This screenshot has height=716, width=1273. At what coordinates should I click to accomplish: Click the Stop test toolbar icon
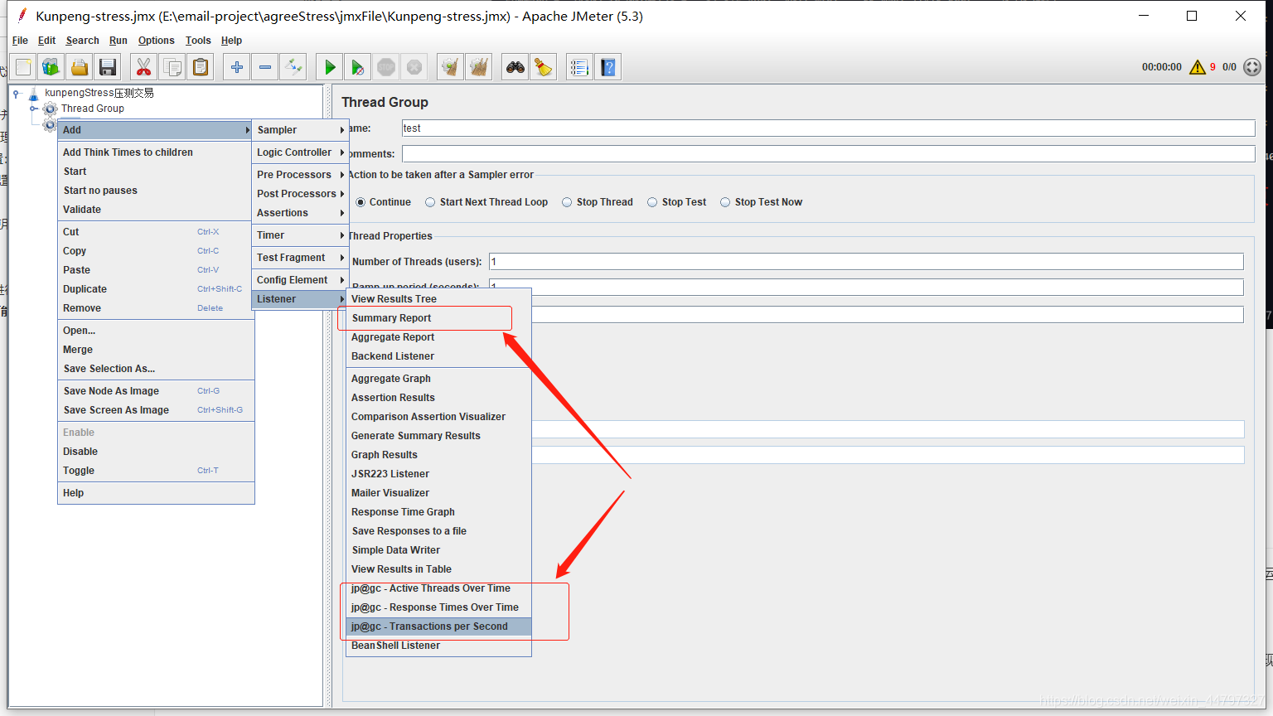click(x=386, y=67)
